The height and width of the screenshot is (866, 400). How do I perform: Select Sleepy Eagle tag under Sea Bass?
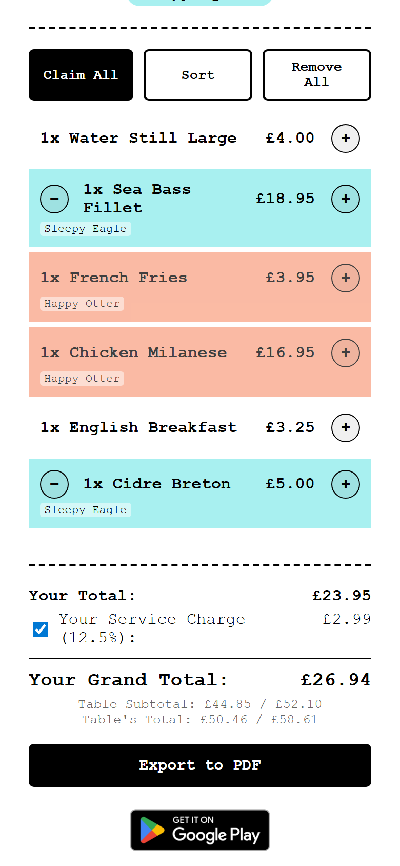(x=85, y=229)
